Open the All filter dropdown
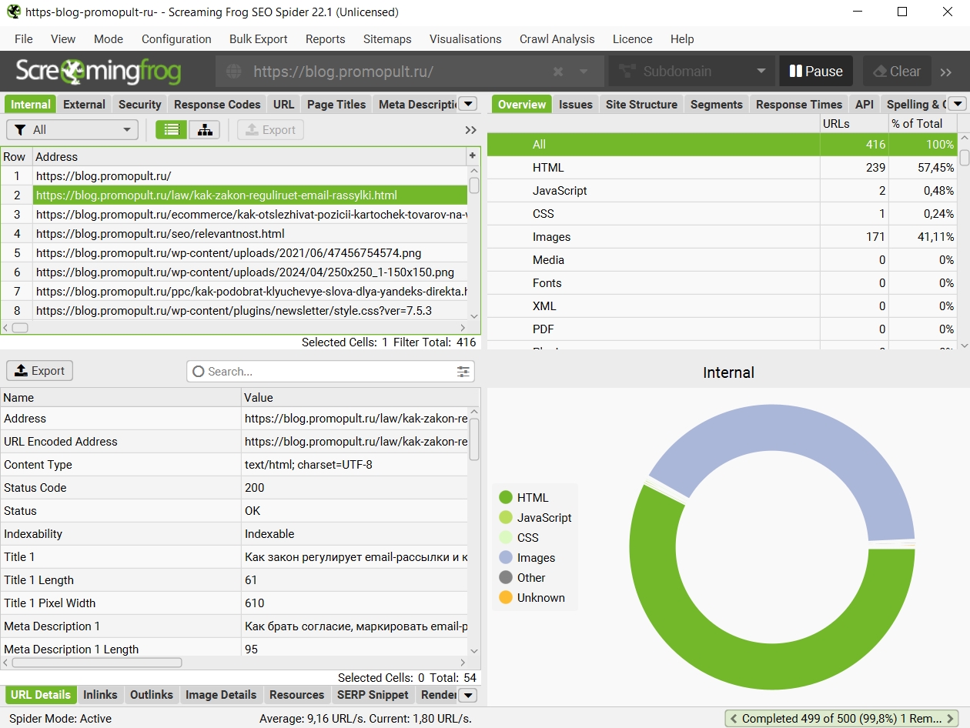970x728 pixels. 72,130
